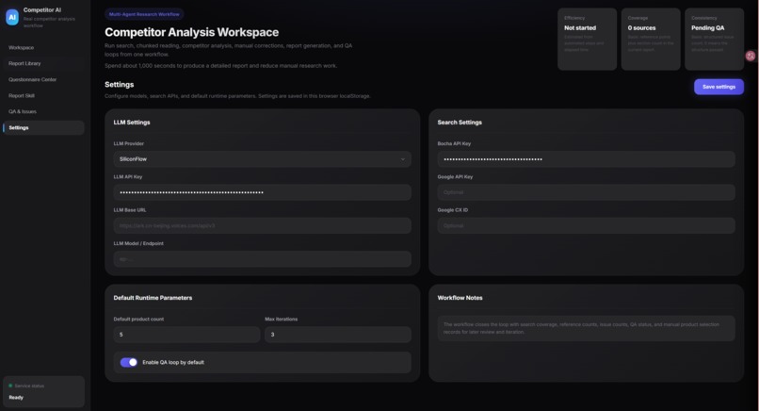Screen dimensions: 759x411
Task: Click the green service status dot
Action: (x=10, y=386)
